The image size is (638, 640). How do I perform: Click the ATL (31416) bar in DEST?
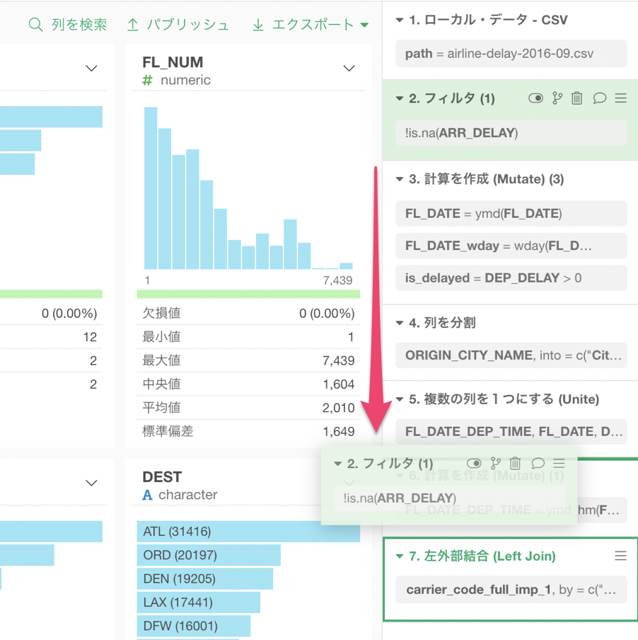248,532
